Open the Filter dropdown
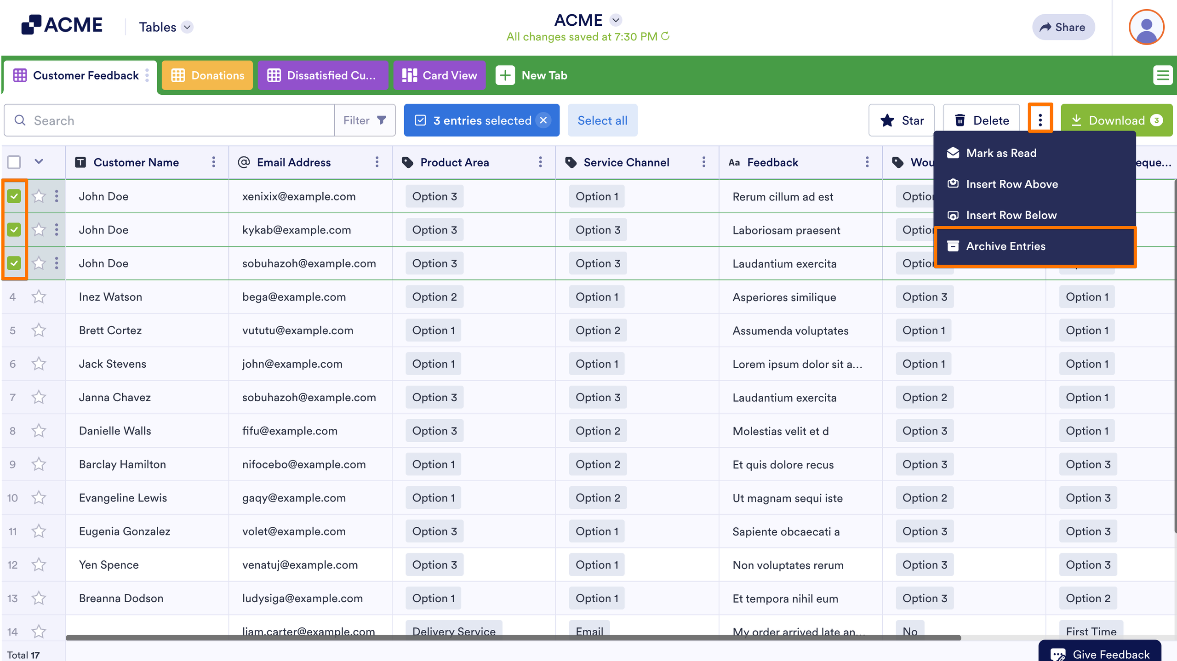The height and width of the screenshot is (661, 1177). pyautogui.click(x=365, y=120)
